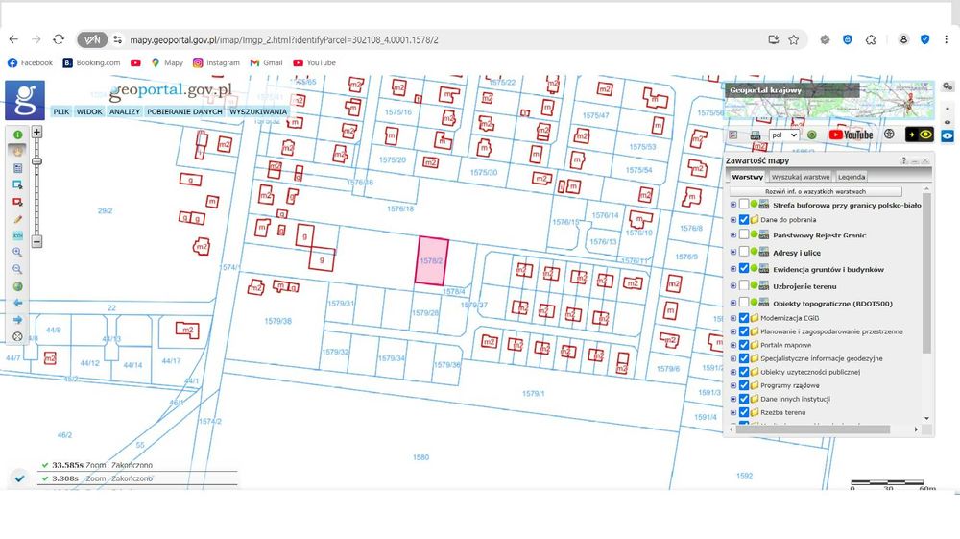Expand Adresy i ulice node

tap(733, 252)
